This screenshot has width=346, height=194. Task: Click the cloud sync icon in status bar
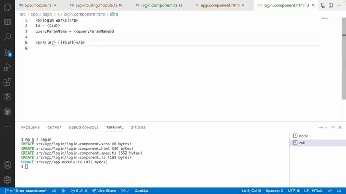(54, 191)
